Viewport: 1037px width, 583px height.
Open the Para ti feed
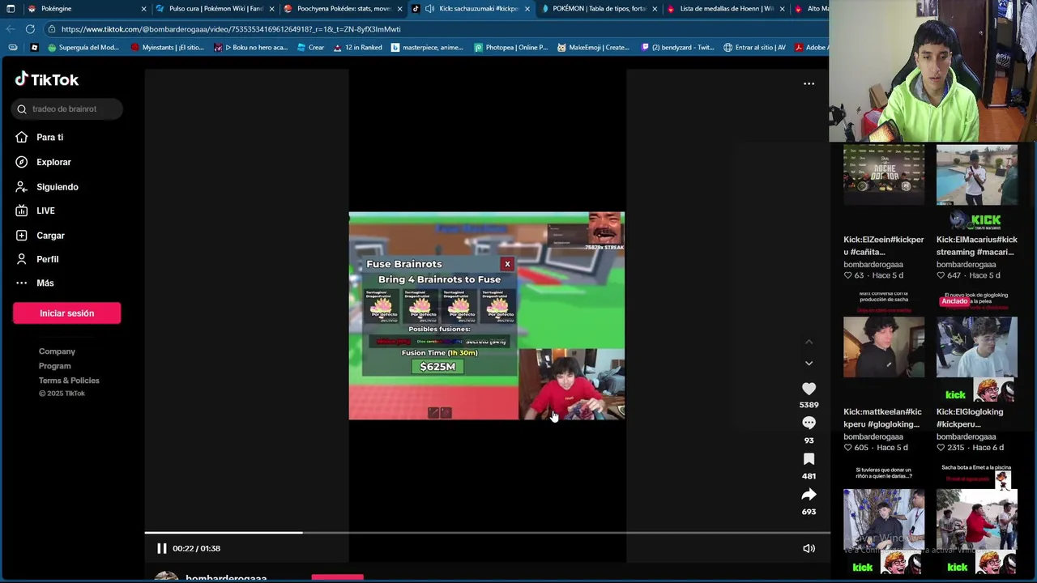(49, 138)
